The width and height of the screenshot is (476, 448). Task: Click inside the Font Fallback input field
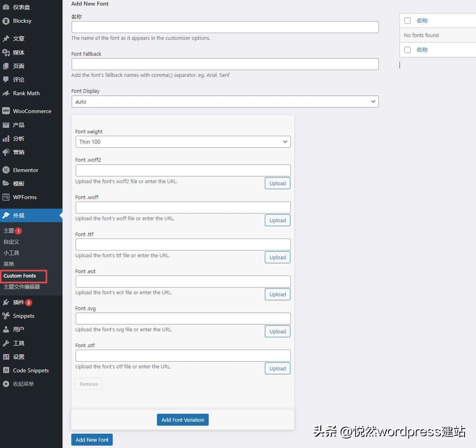tap(225, 64)
